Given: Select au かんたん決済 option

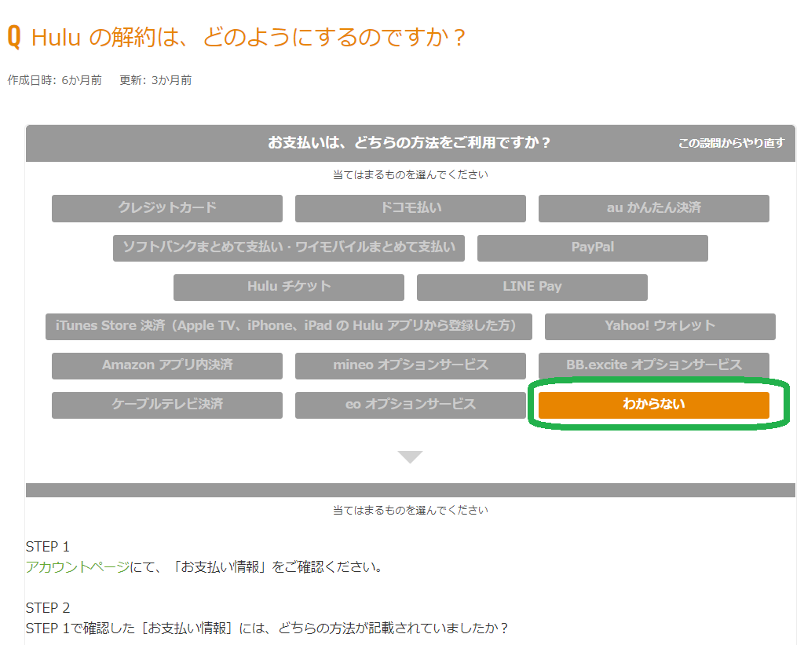Looking at the screenshot, I should (x=654, y=208).
